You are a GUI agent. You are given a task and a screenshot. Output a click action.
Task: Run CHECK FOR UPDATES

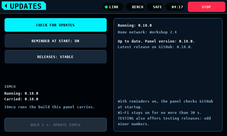coord(56,25)
